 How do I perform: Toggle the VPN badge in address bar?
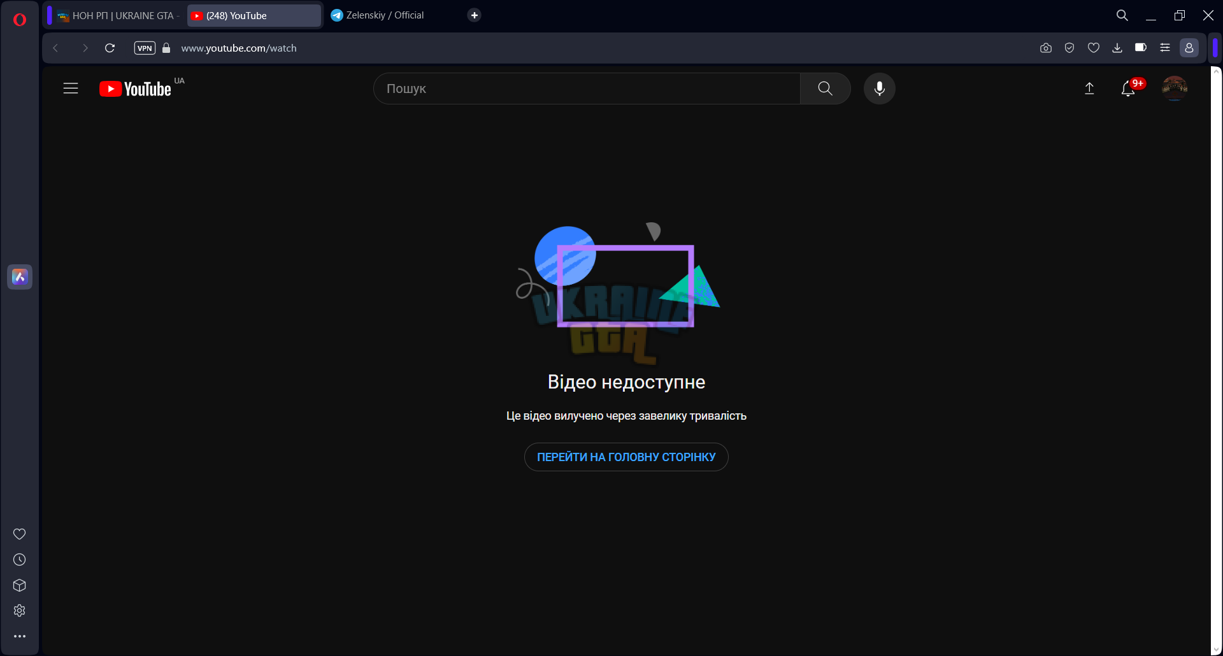point(145,48)
